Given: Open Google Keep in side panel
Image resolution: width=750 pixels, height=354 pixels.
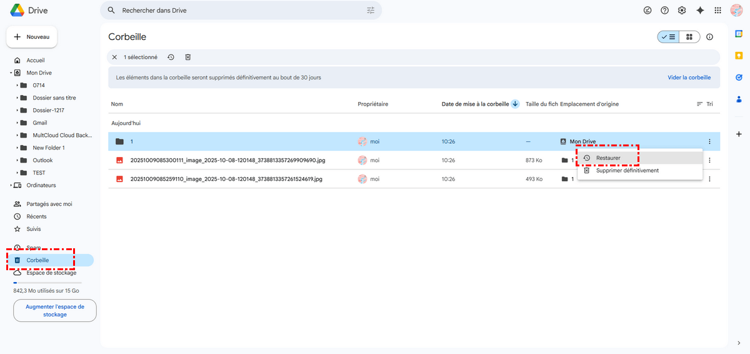Looking at the screenshot, I should pos(739,56).
